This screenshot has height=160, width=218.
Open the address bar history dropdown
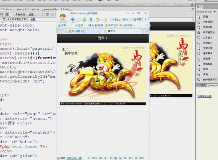(x=131, y=20)
